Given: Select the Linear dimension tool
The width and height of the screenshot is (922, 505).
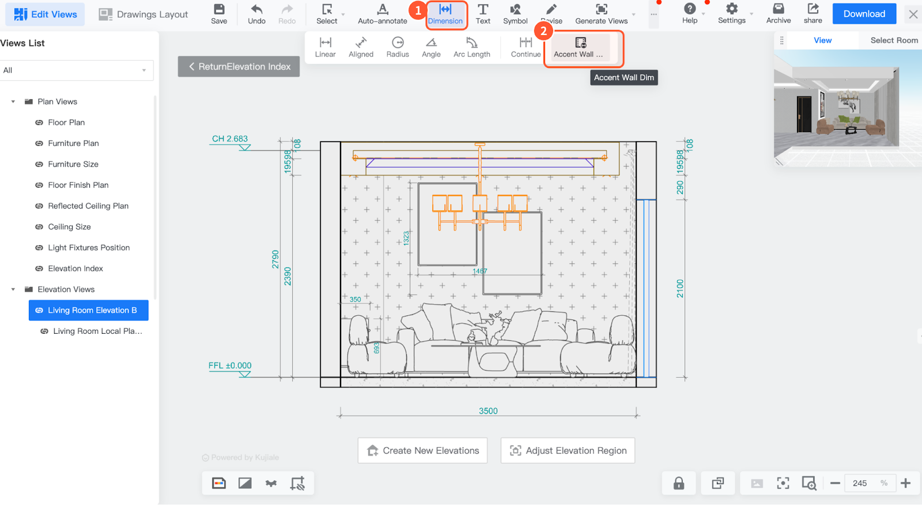Looking at the screenshot, I should click(325, 47).
